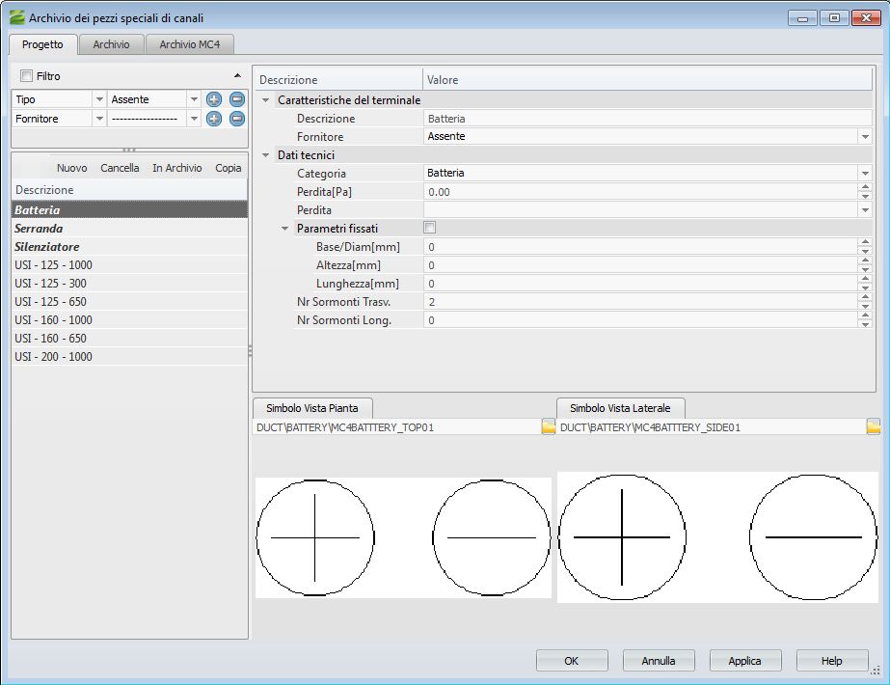This screenshot has height=685, width=890.
Task: Collapse the Dati tecnici section
Action: point(266,155)
